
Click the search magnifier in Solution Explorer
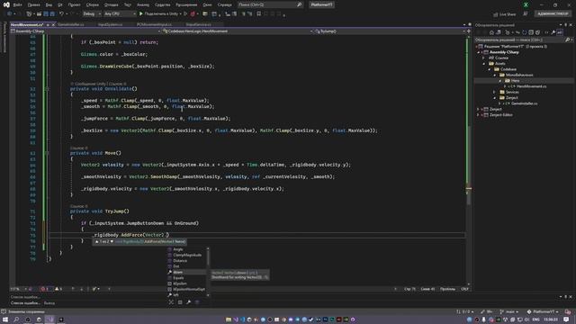tap(567, 40)
